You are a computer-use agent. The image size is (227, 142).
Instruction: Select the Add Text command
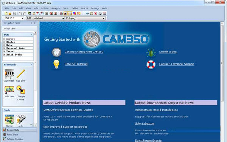coord(9,92)
